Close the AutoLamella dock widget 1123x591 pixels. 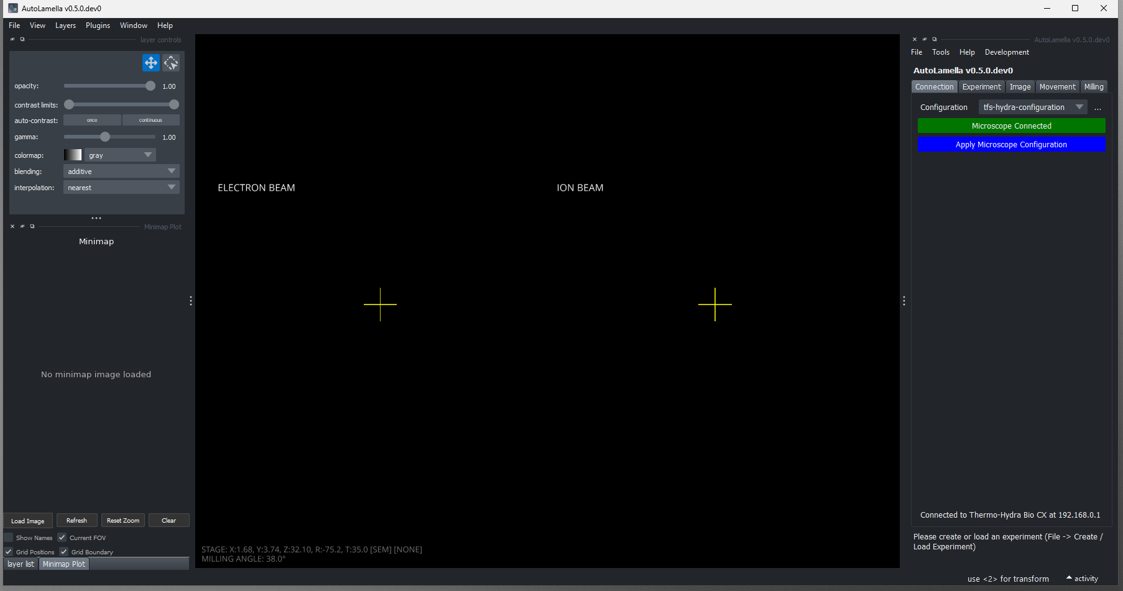pos(915,39)
